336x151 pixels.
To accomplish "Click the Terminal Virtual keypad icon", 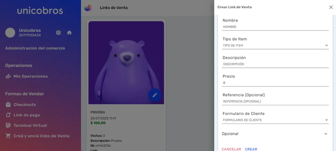I will [x=8, y=126].
